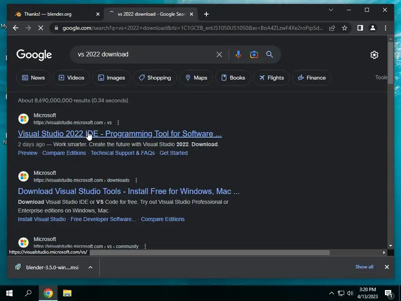Viewport: 401px width, 301px height.
Task: Open Google quick settings gear
Action: pos(374,54)
